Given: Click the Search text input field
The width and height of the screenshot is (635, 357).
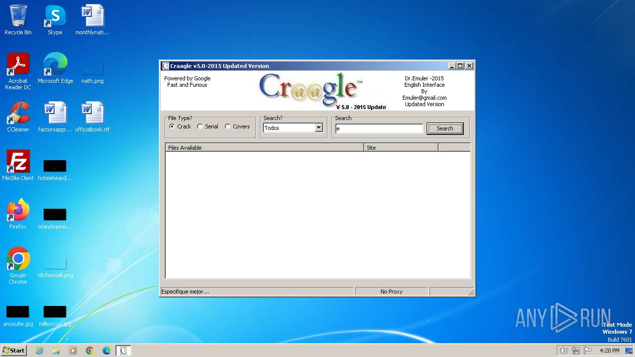Looking at the screenshot, I should coord(380,128).
